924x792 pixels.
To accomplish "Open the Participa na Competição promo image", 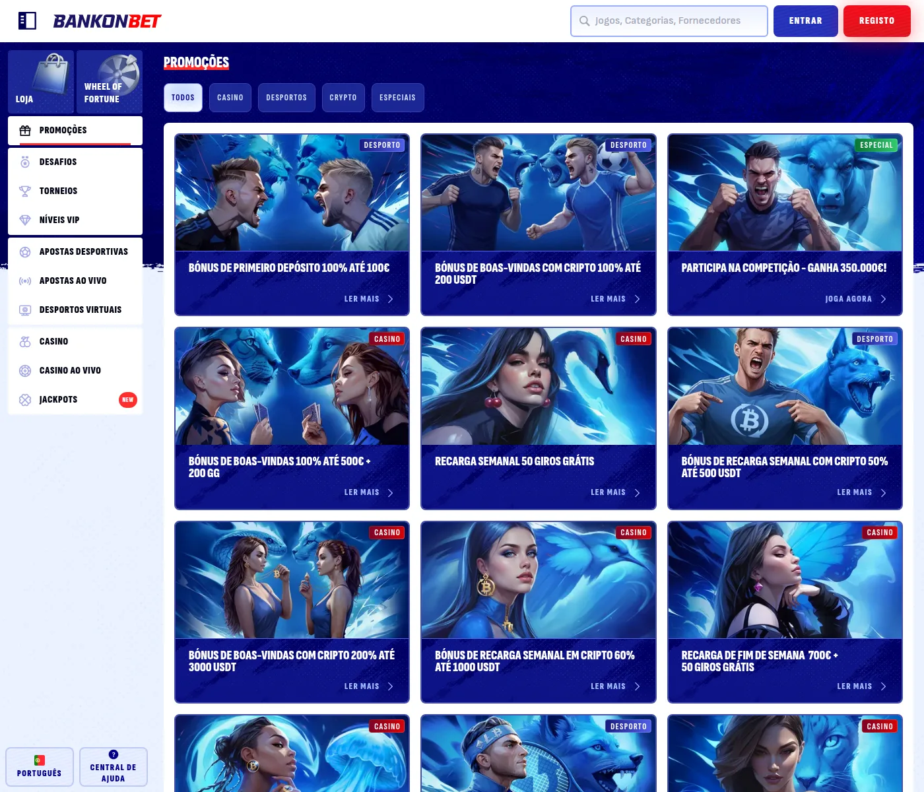I will (785, 193).
